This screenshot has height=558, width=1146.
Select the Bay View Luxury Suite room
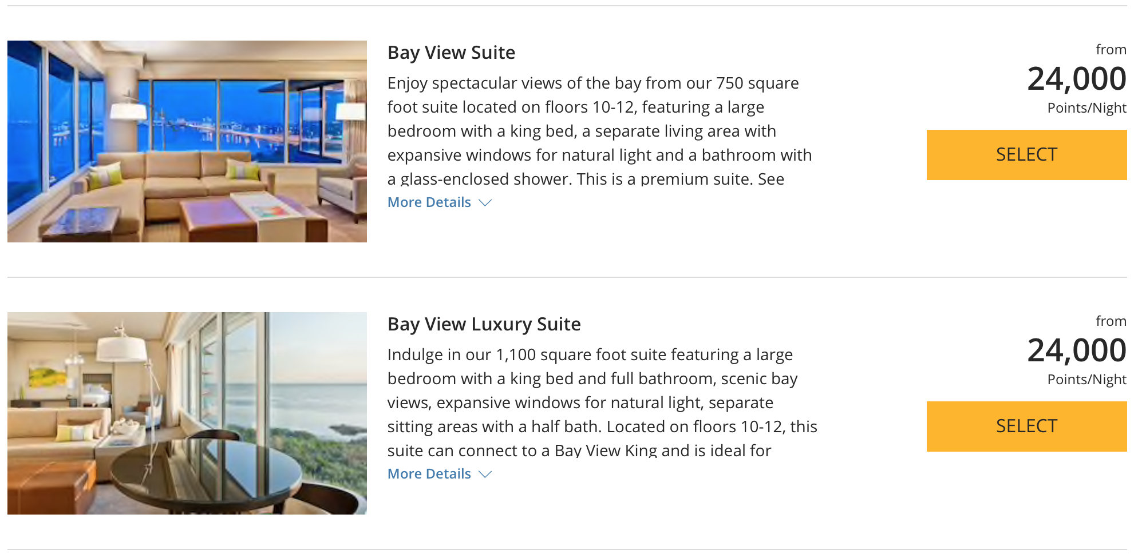(1026, 427)
